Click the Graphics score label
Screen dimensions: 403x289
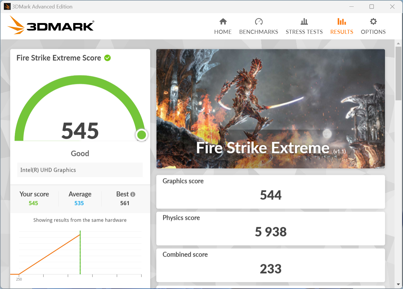(x=183, y=181)
